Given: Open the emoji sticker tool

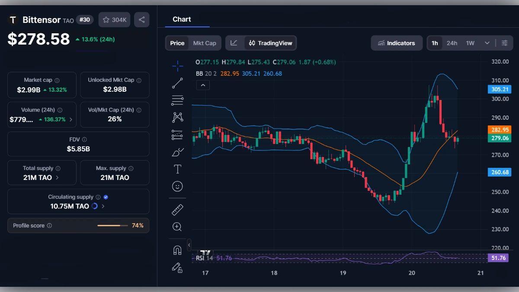Looking at the screenshot, I should [x=177, y=186].
